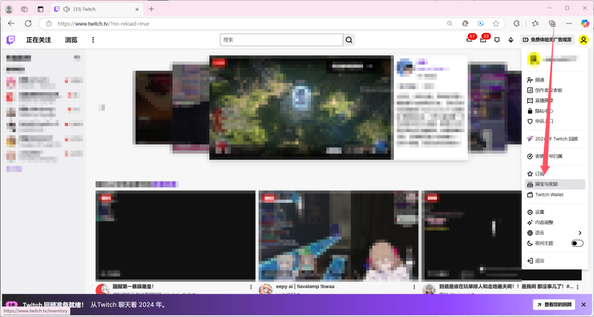Choose 直播摘要 menu item
This screenshot has height=317, width=594.
point(555,101)
